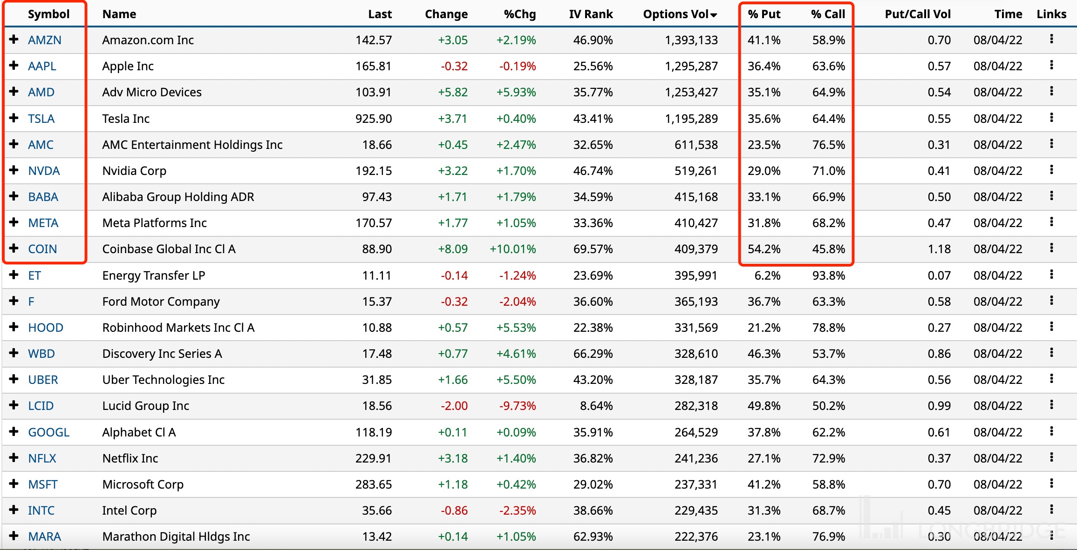The image size is (1077, 550).
Task: Expand the AMD row with plus icon
Action: [14, 91]
